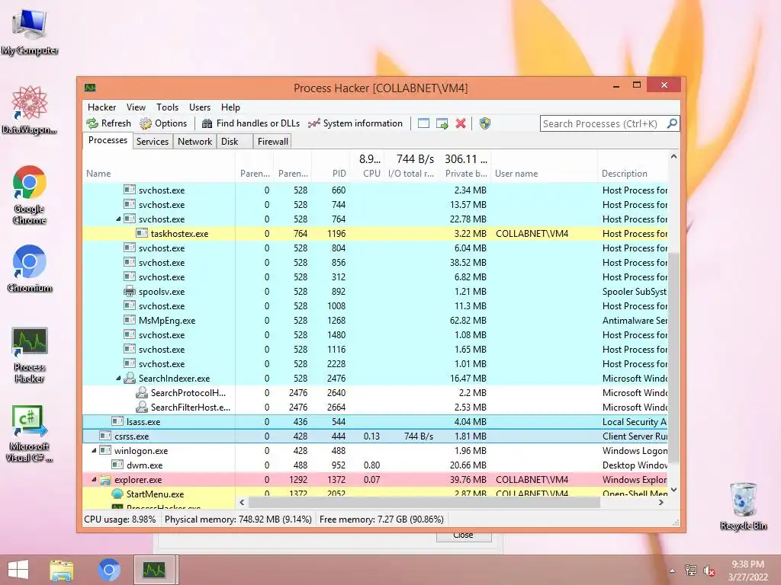Click the horizontal scrollbar right arrow
This screenshot has height=585, width=781.
point(661,503)
